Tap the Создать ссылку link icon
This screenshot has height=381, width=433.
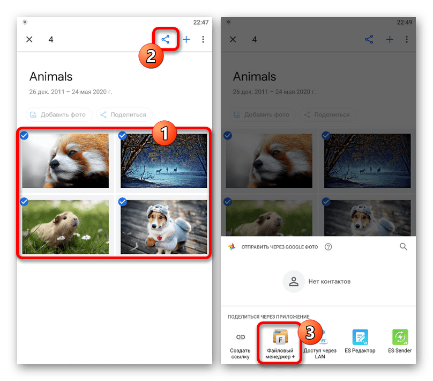(x=241, y=338)
